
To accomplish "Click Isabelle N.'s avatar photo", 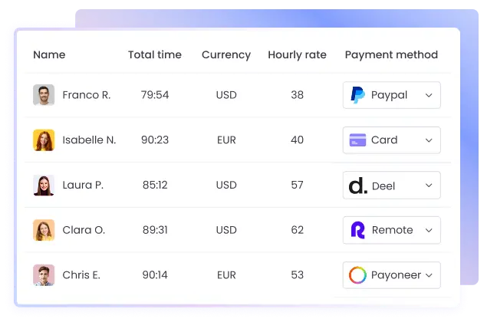I will click(44, 140).
